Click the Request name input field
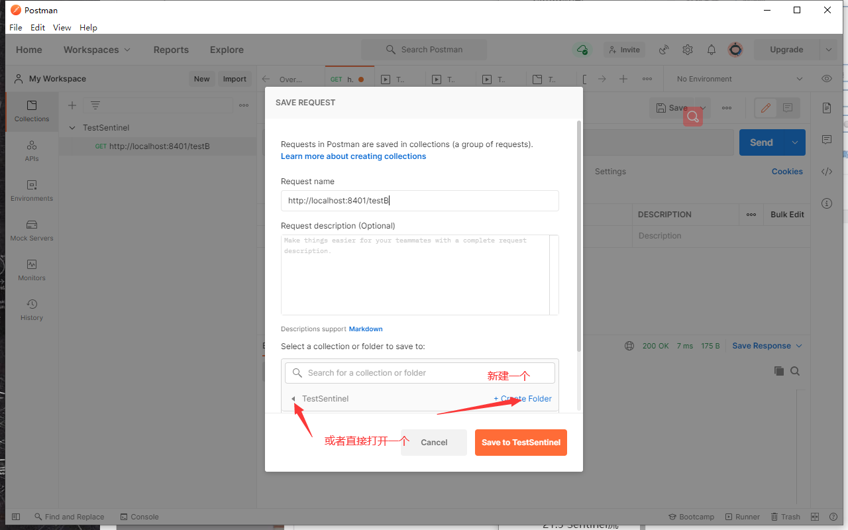Screen dimensions: 848x530 click(x=419, y=201)
